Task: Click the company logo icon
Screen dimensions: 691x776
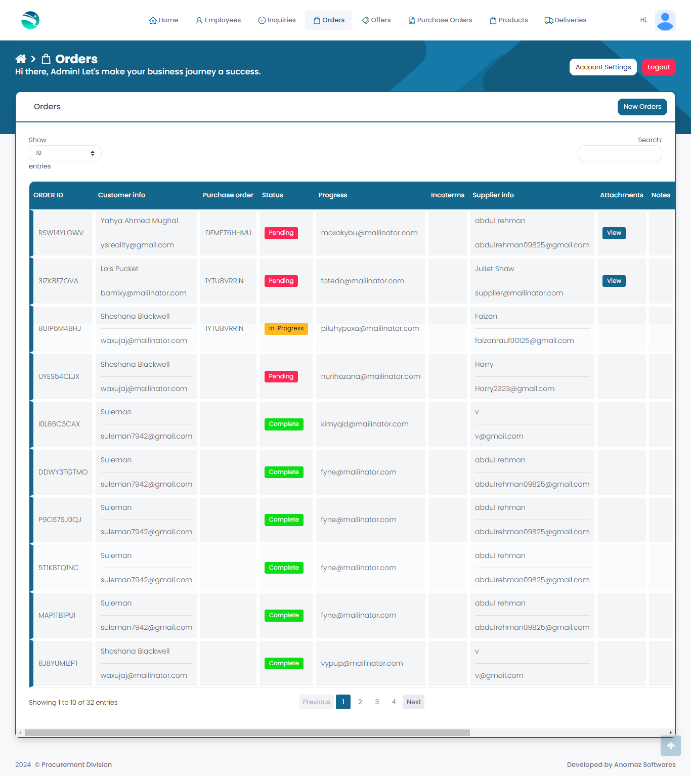Action: [30, 20]
